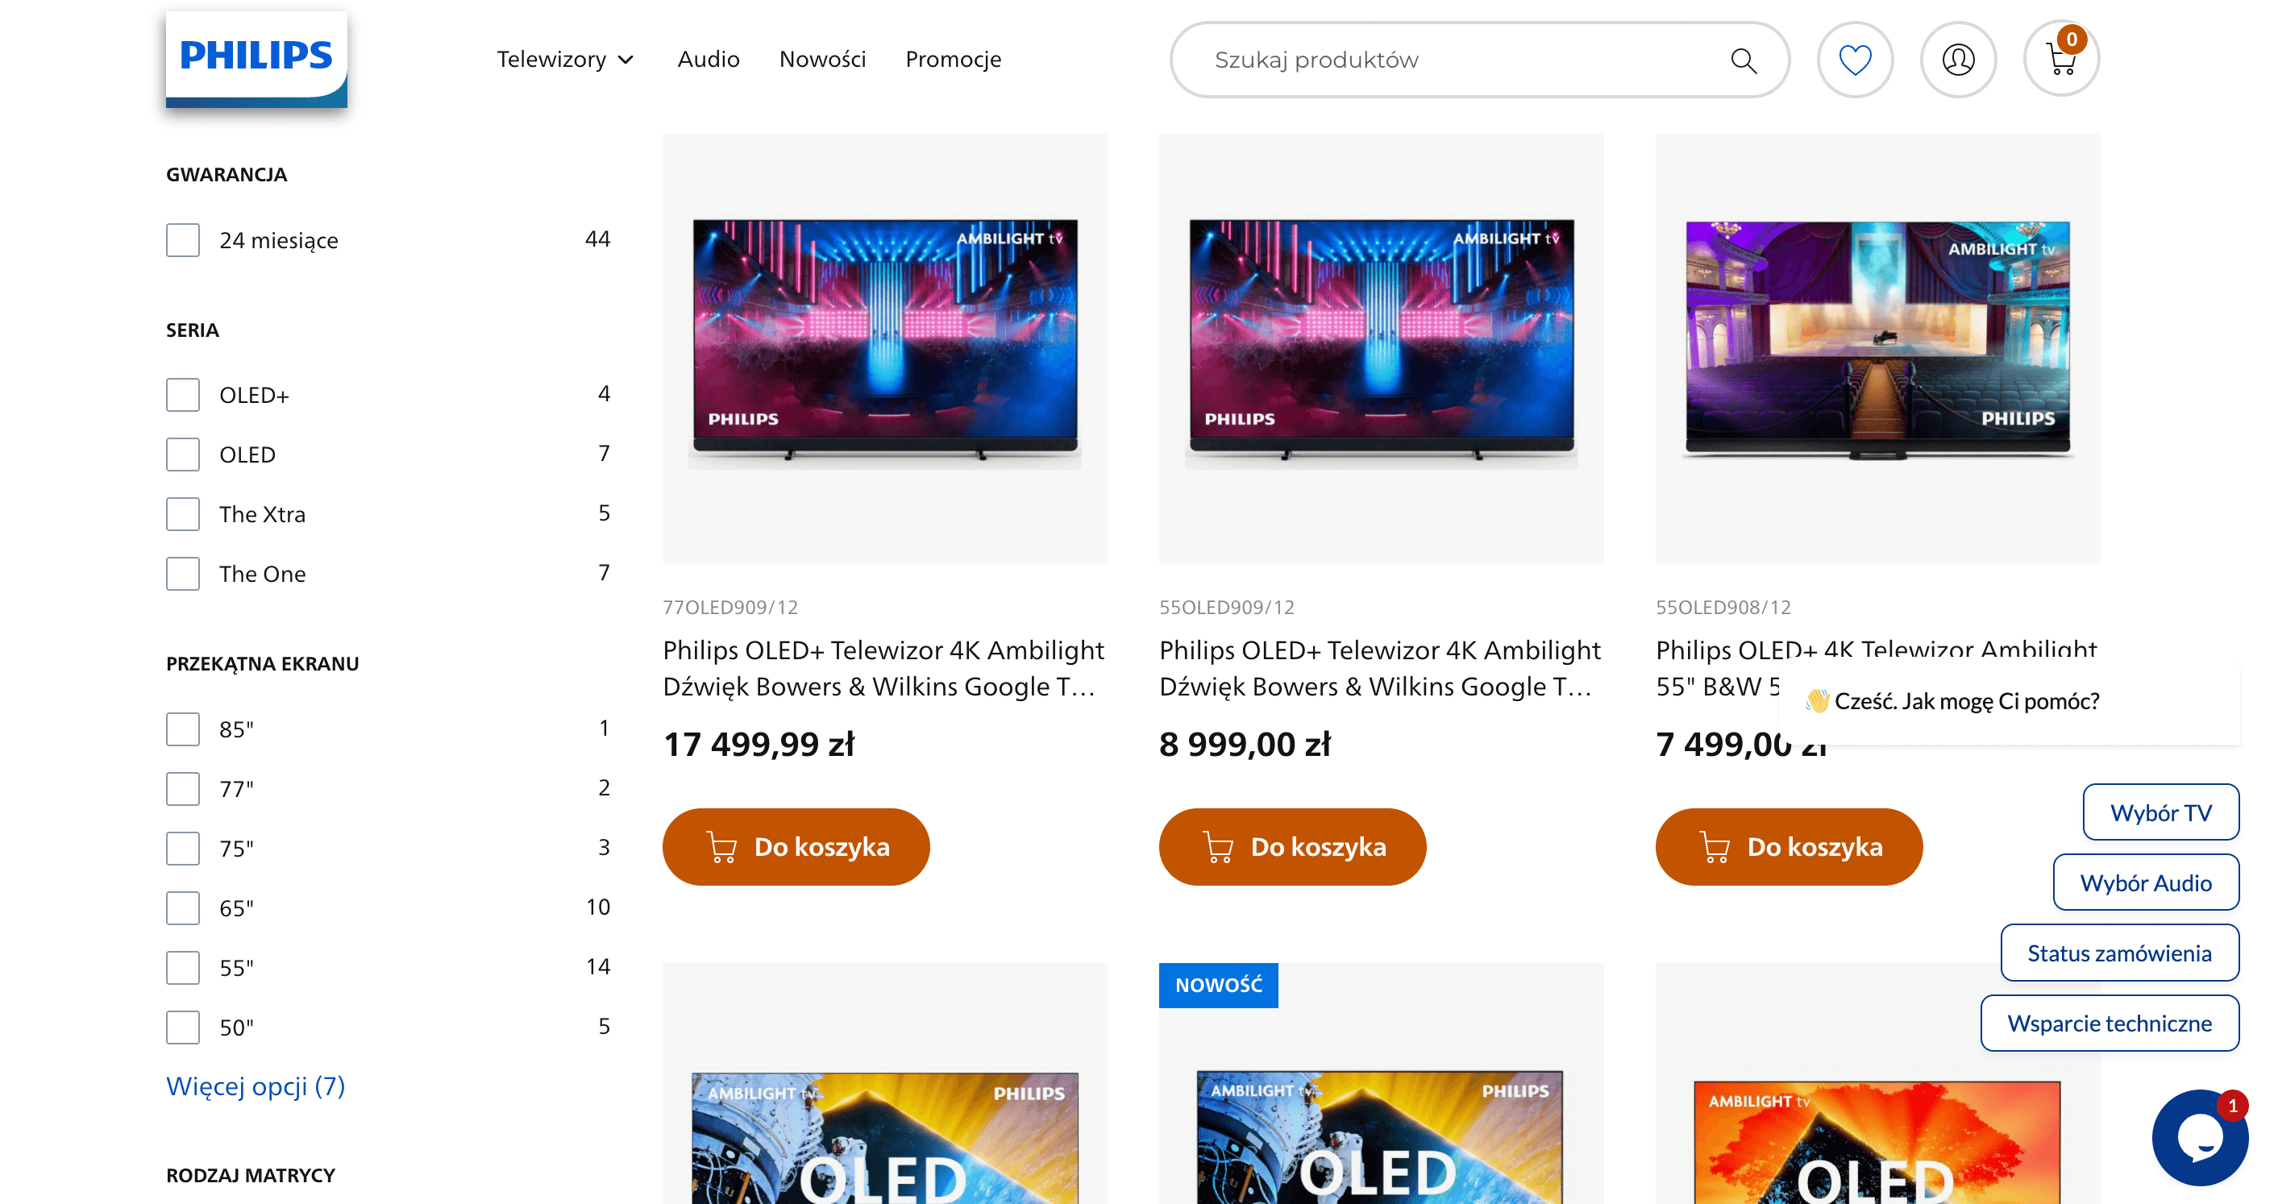Expand Więcej opcji (7) sizes
Viewport: 2278px width, 1204px height.
[256, 1086]
